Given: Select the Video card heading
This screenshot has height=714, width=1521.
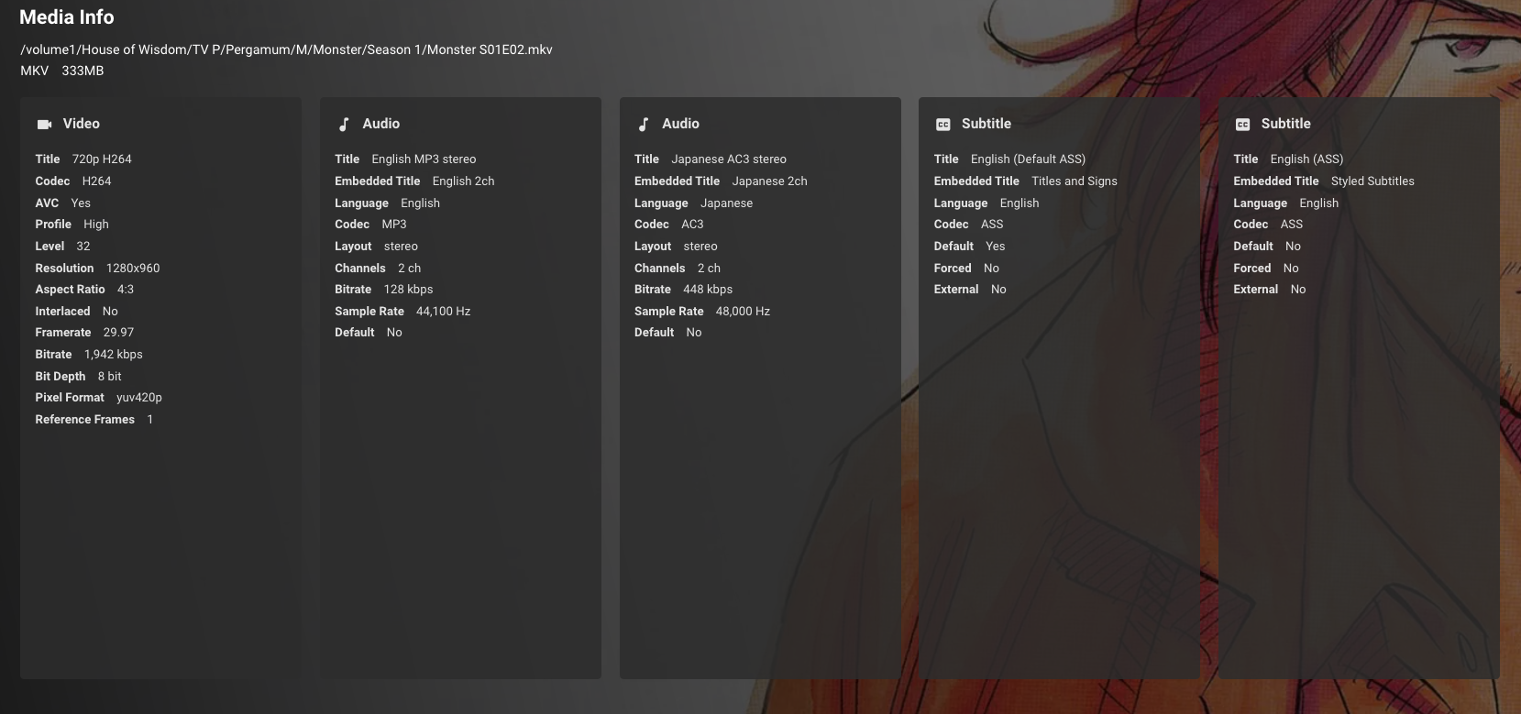Looking at the screenshot, I should [81, 124].
